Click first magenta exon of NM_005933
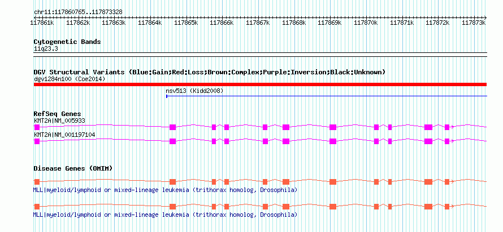Image resolution: width=503 pixels, height=232 pixels. coord(37,127)
